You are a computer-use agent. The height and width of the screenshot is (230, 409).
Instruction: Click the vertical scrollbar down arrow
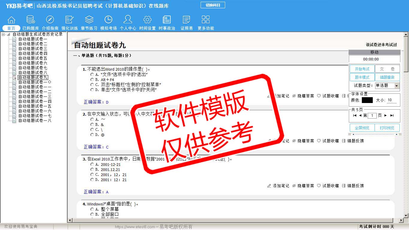pyautogui.click(x=406, y=215)
